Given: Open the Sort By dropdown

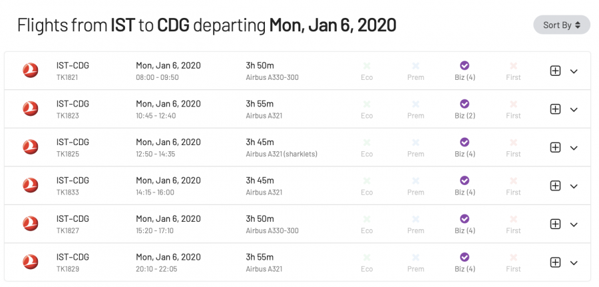Looking at the screenshot, I should pyautogui.click(x=561, y=25).
